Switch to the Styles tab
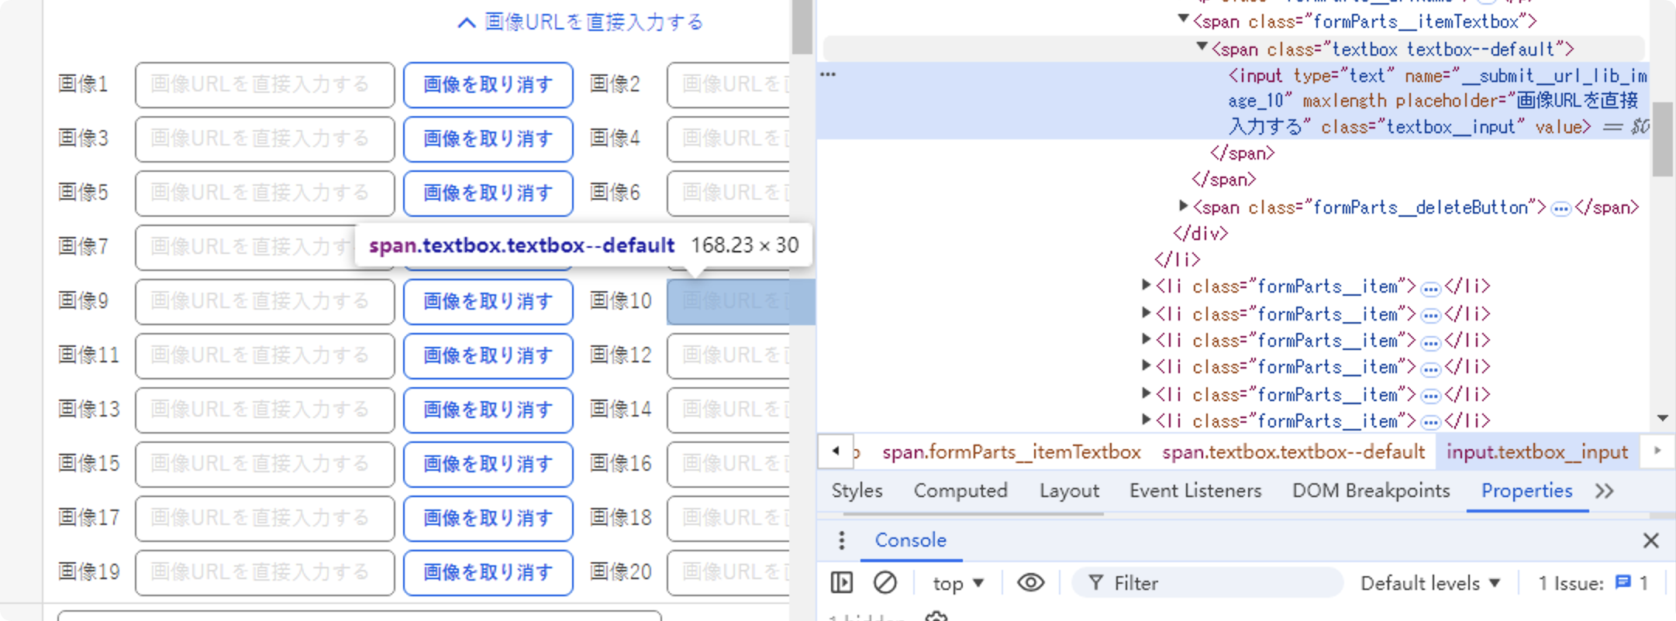 point(857,491)
